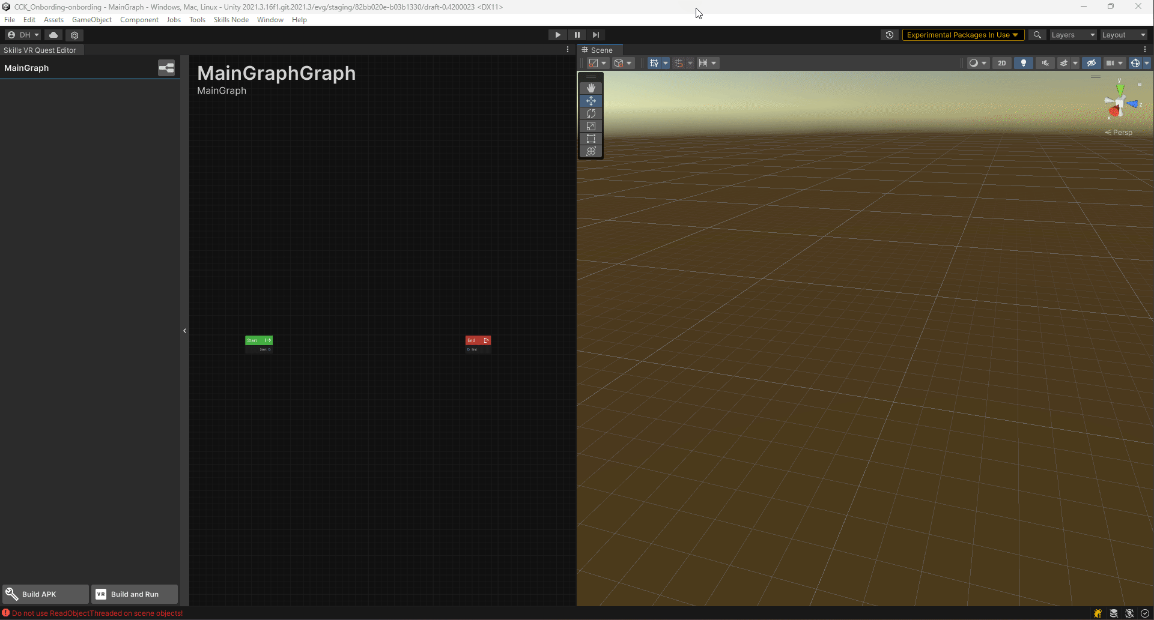Toggle grid snapping in Scene view
The image size is (1154, 620).
click(679, 63)
